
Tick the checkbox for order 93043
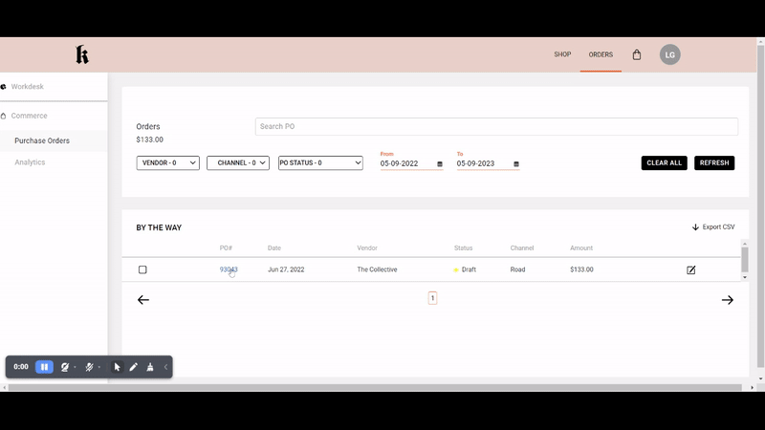coord(142,270)
